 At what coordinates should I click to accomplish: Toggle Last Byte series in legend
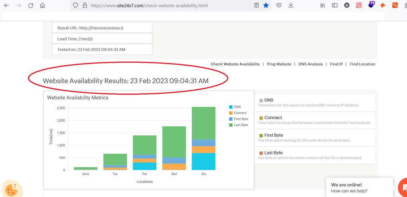click(x=239, y=125)
